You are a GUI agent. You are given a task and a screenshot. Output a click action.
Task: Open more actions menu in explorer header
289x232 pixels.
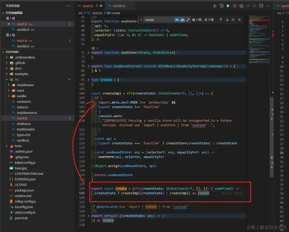pyautogui.click(x=69, y=6)
